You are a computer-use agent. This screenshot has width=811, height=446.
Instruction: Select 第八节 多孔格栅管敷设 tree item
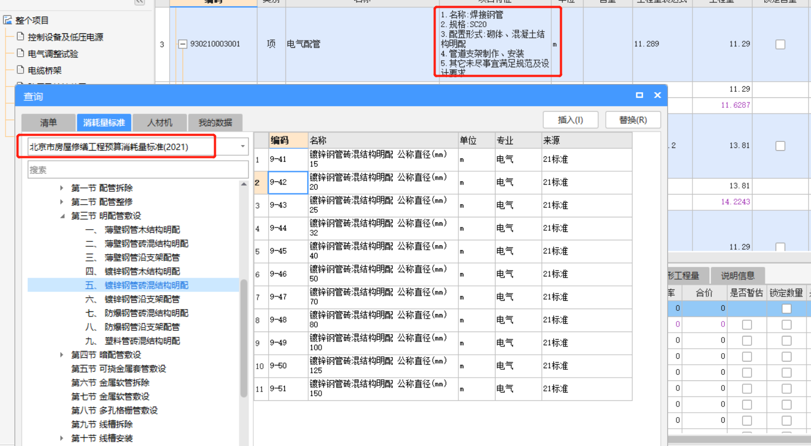[x=115, y=410]
